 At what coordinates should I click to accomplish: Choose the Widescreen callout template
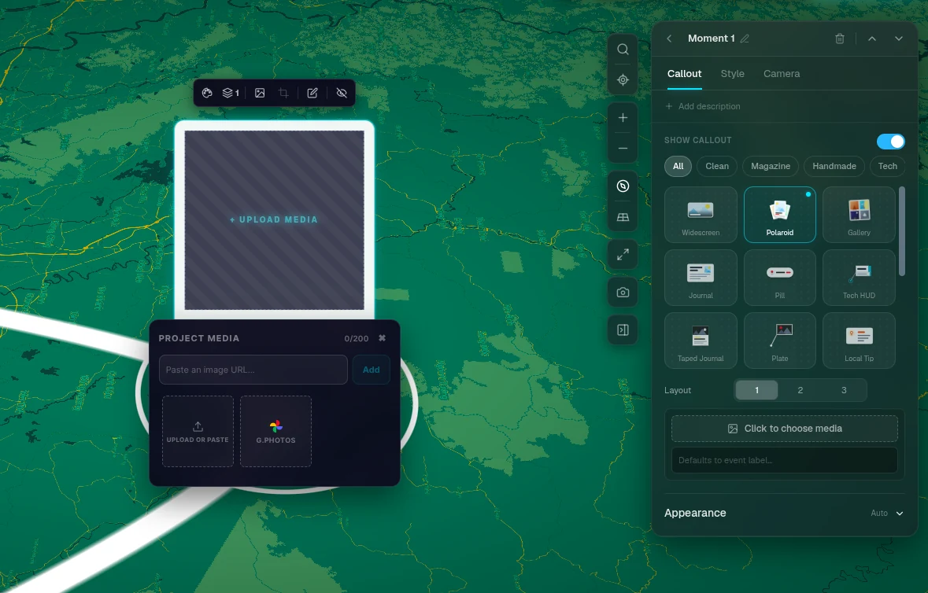701,215
